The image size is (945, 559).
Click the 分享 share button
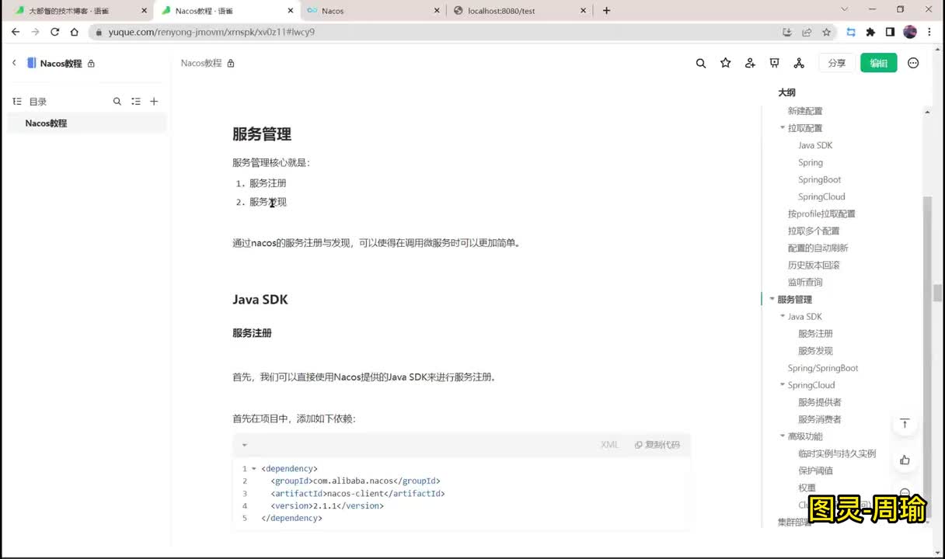837,63
